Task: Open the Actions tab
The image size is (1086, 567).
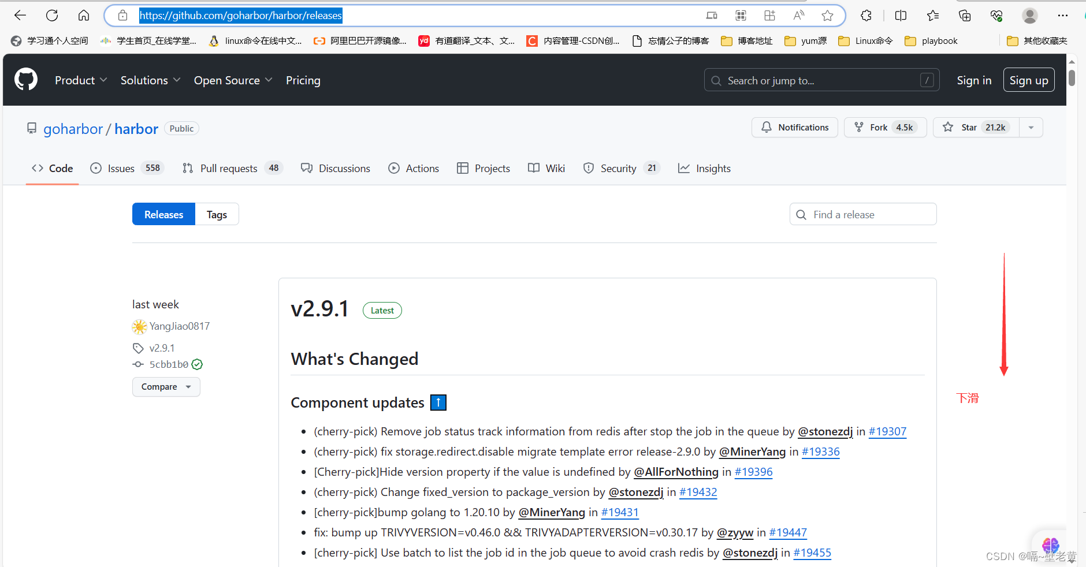Action: click(414, 168)
